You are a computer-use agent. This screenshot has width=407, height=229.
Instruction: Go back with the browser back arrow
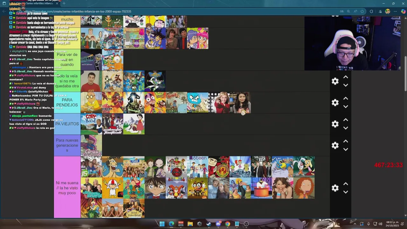[4, 11]
